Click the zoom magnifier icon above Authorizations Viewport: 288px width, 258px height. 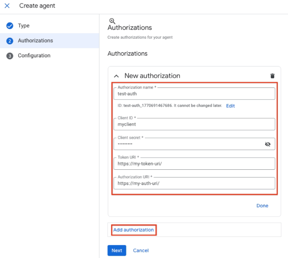pyautogui.click(x=112, y=21)
